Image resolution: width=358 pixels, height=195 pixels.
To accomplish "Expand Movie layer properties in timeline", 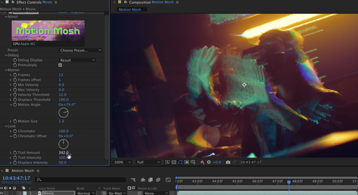I will [x=20, y=193].
